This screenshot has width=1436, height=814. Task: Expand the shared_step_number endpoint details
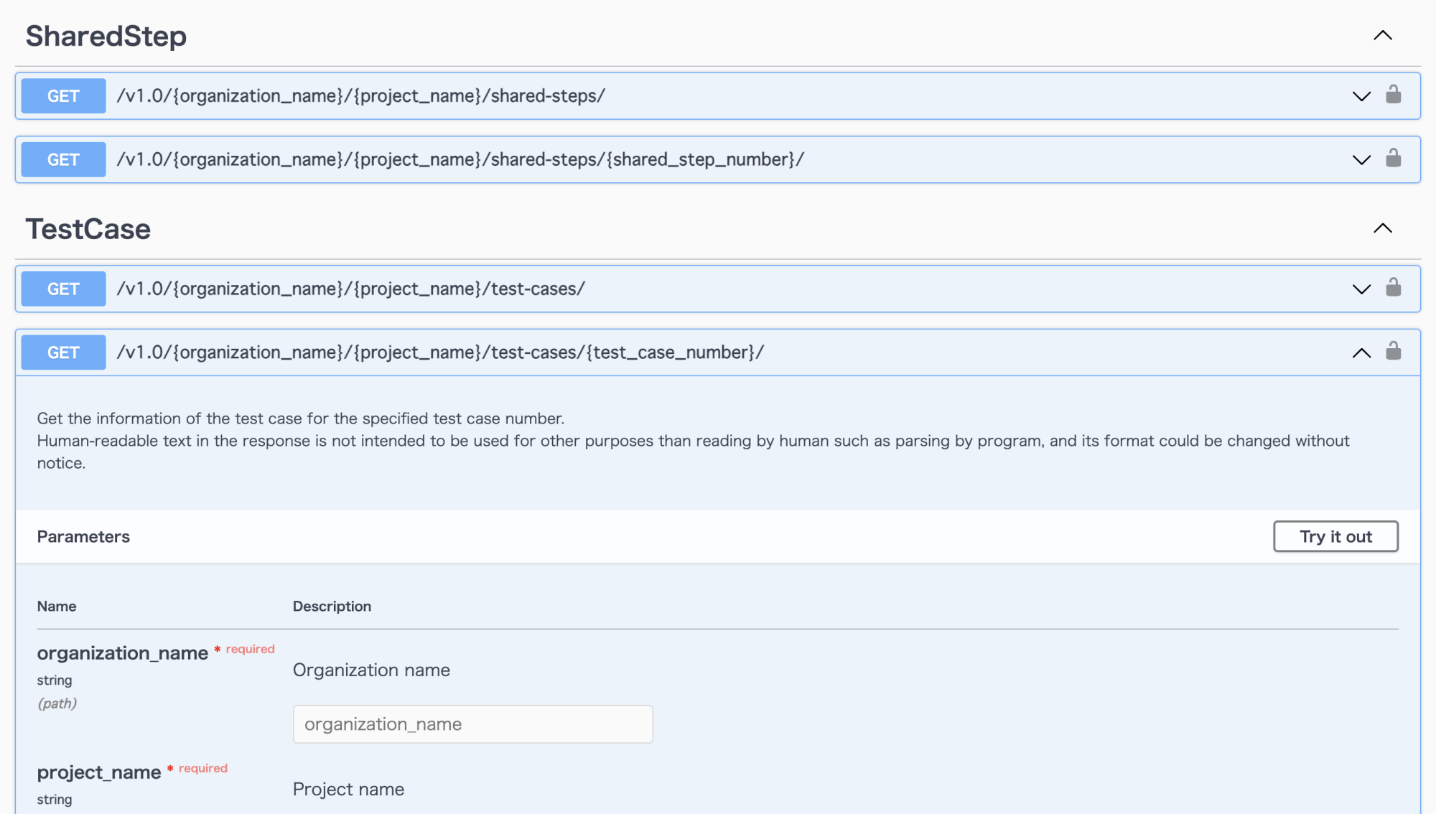click(x=1361, y=159)
